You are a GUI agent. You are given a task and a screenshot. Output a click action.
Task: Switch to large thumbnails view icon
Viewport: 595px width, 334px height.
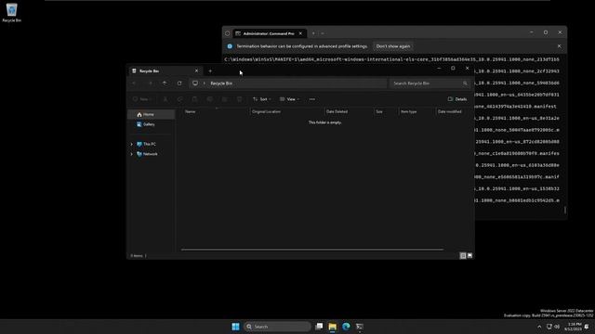(469, 256)
